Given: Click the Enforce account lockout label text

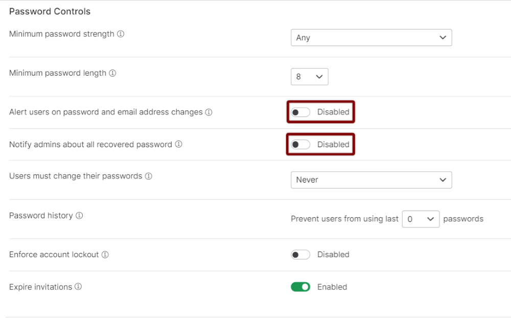Looking at the screenshot, I should click(54, 255).
